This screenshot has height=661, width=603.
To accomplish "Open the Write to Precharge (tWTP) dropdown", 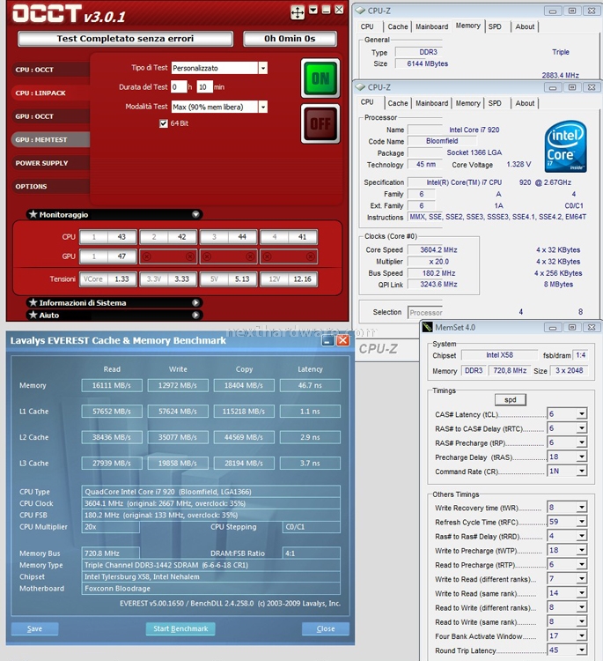I will point(582,551).
